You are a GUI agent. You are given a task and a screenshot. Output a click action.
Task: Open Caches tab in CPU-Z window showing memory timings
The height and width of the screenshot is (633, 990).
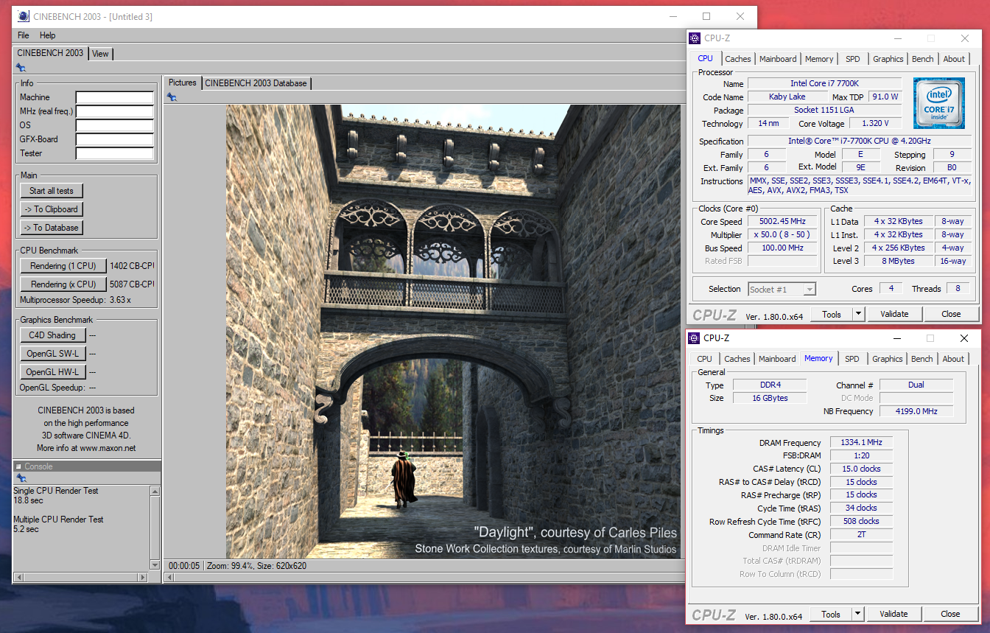coord(737,359)
